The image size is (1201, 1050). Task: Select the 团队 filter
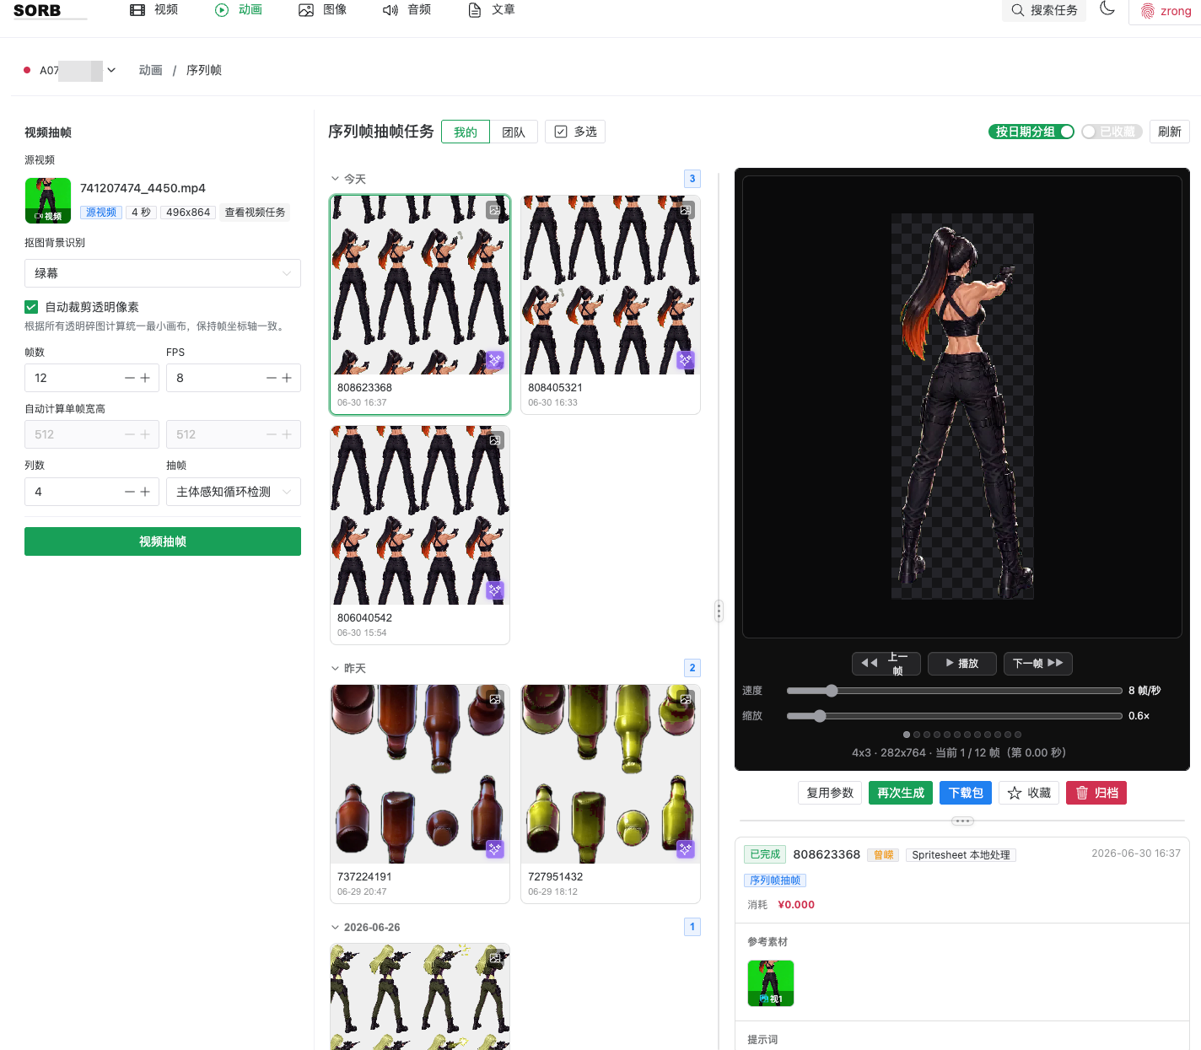pos(514,132)
